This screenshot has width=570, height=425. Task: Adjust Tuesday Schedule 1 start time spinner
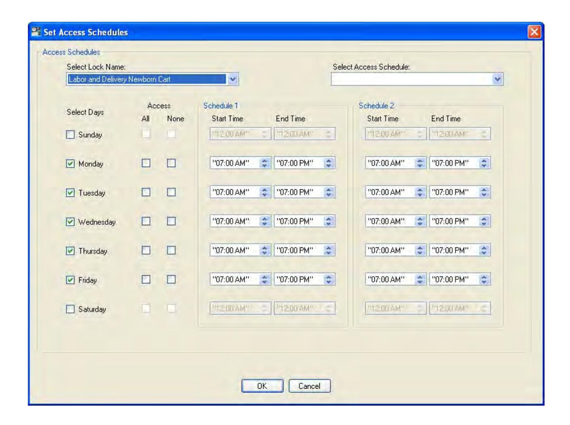tap(265, 192)
